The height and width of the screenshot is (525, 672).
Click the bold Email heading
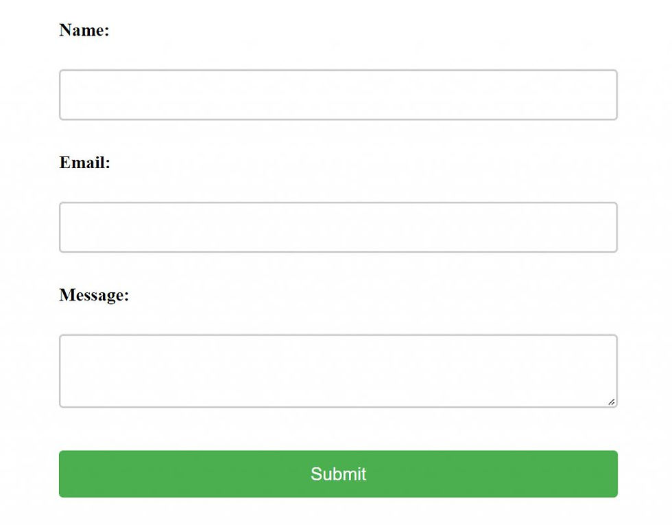coord(85,163)
